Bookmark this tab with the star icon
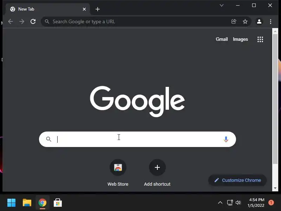 245,21
